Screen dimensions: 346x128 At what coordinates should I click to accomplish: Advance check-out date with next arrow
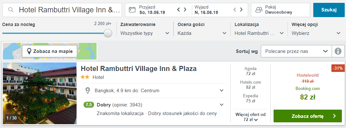(x=241, y=10)
